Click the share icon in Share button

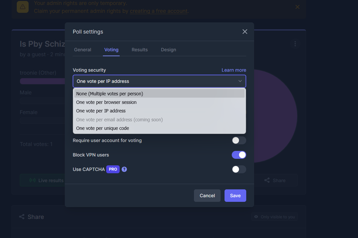point(267,180)
